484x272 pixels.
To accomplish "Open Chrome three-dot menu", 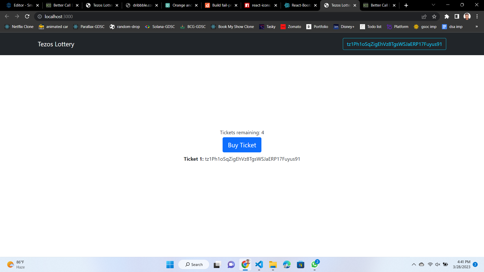I will point(477,16).
